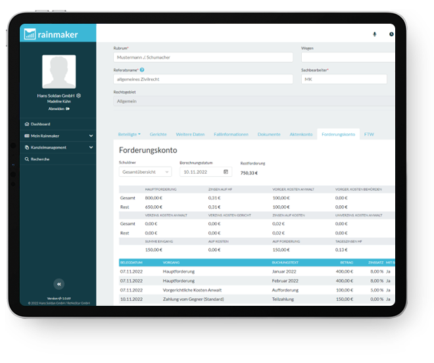
Task: Switch to the Fallinformationen tab
Action: 231,134
